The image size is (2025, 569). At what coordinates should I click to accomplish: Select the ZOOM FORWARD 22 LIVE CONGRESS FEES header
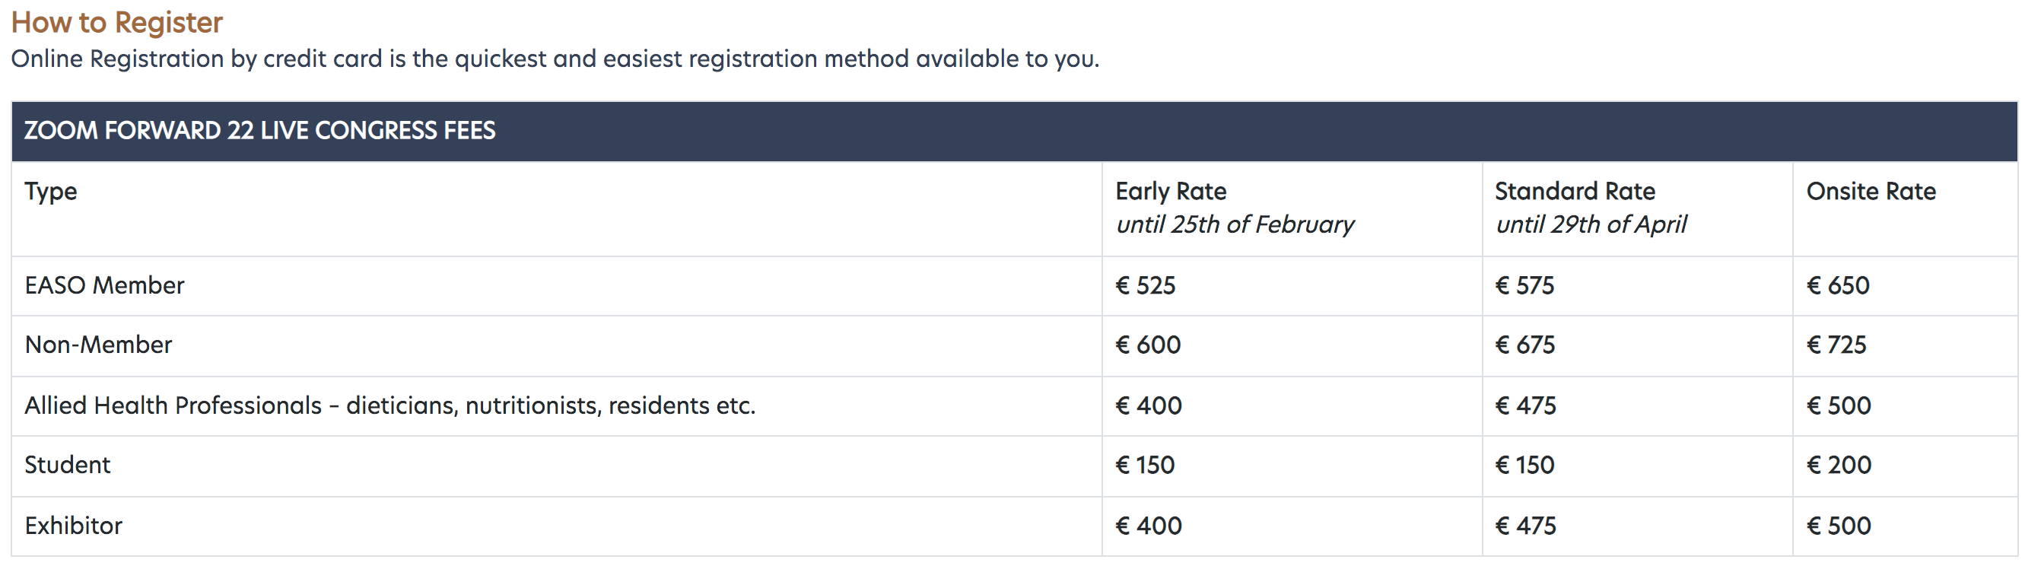click(x=260, y=131)
